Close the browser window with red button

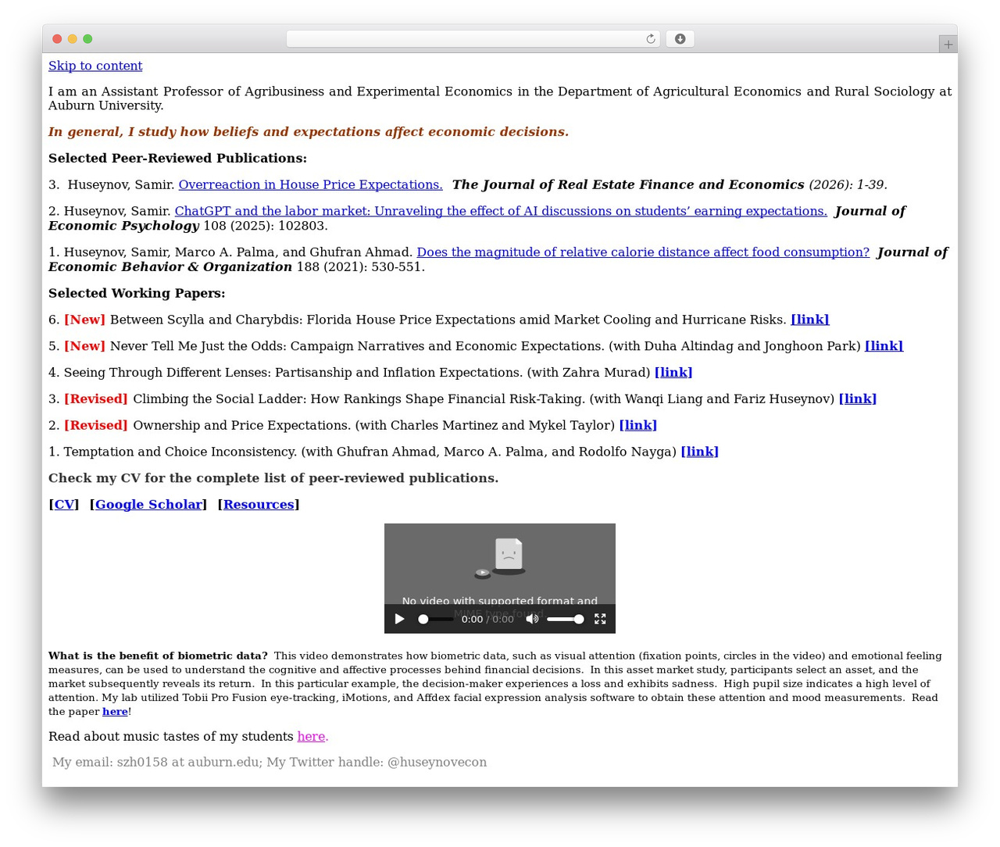tap(57, 39)
